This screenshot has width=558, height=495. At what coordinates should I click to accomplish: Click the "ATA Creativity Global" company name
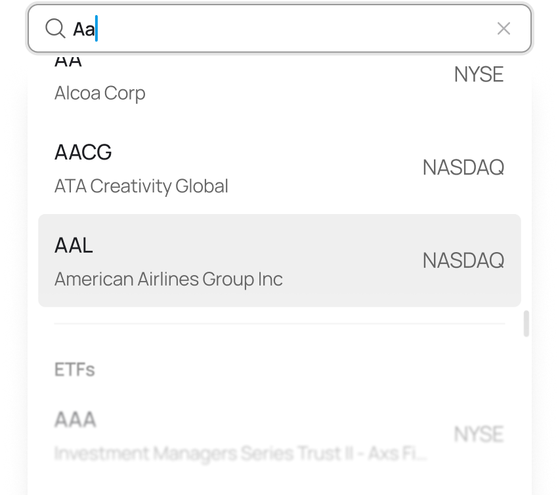(141, 186)
